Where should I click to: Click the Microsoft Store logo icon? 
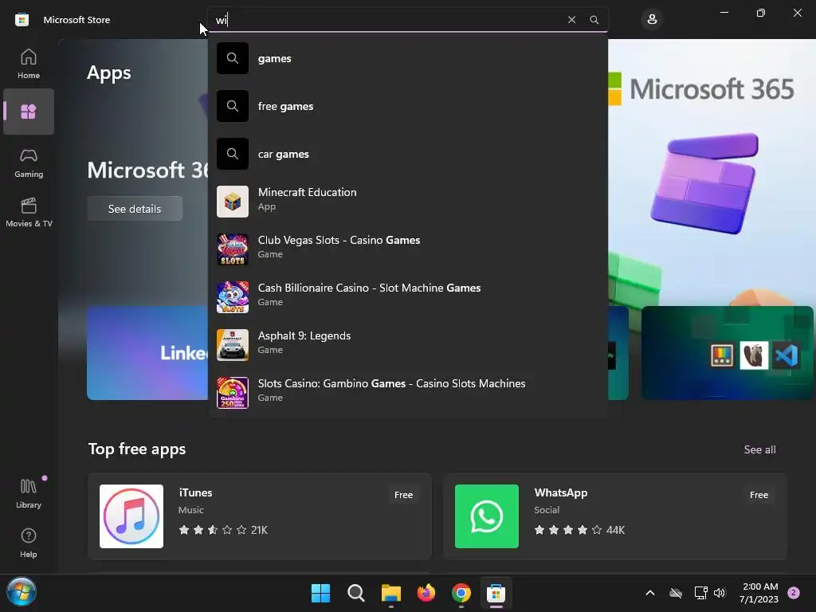[22, 20]
